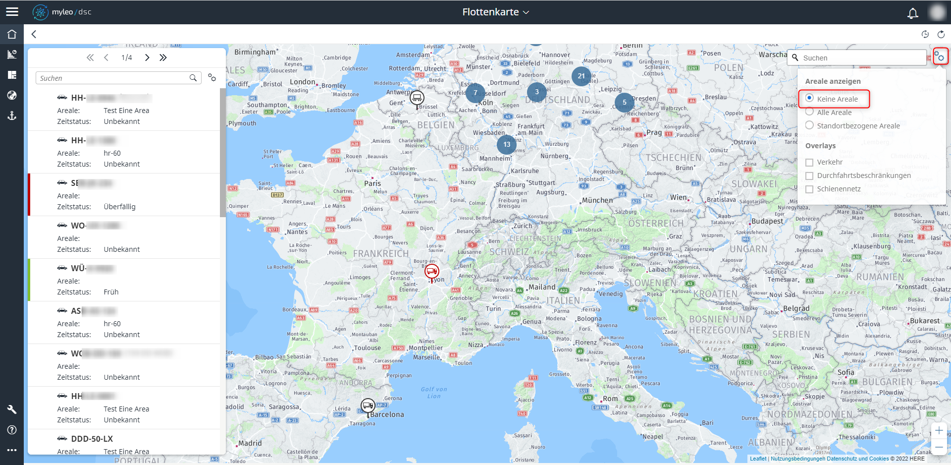
Task: Click cluster marker showing 3
Action: [536, 92]
